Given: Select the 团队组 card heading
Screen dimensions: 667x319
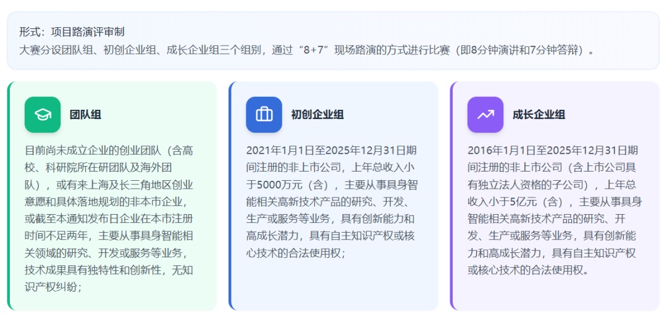Looking at the screenshot, I should [85, 115].
